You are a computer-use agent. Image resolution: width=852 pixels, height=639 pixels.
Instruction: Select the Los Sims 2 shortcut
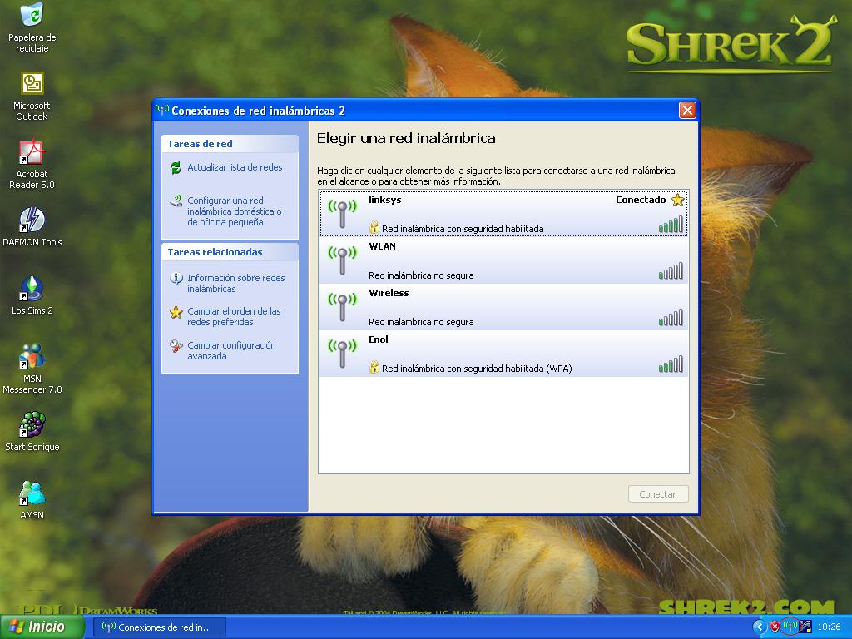[x=32, y=295]
